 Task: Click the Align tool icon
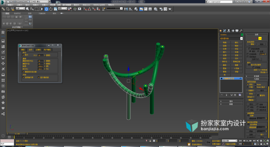130,9
